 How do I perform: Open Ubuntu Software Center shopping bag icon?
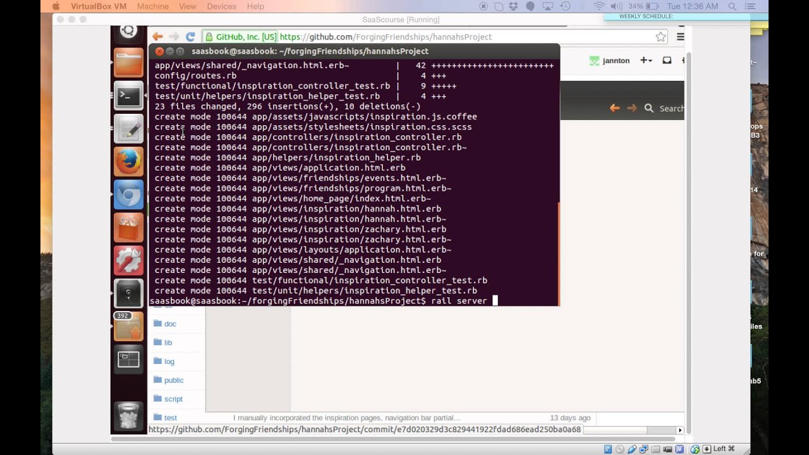(128, 227)
